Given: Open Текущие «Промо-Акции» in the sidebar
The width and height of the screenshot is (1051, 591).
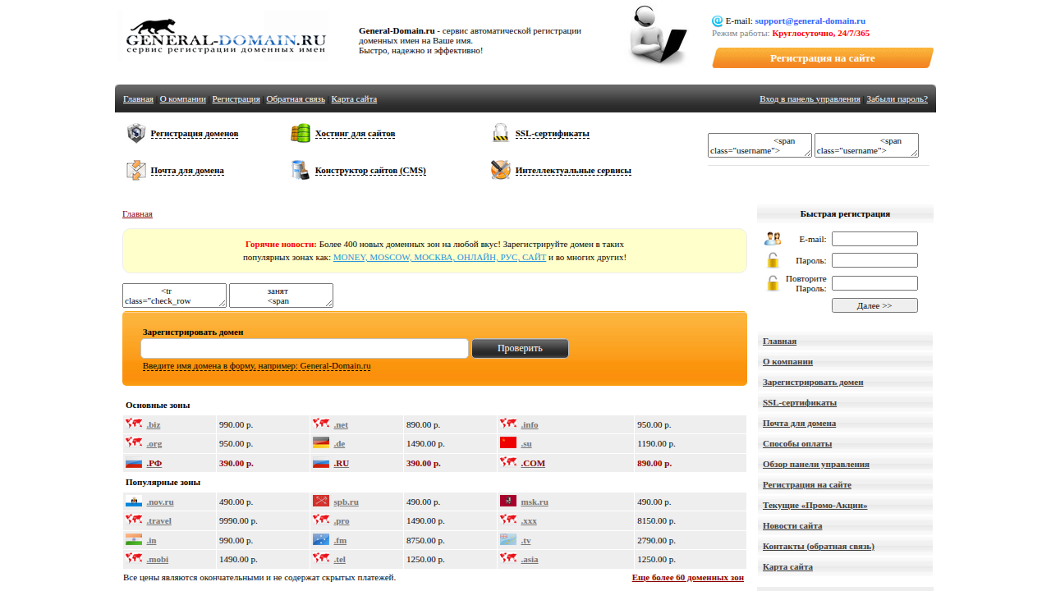Looking at the screenshot, I should pyautogui.click(x=815, y=505).
